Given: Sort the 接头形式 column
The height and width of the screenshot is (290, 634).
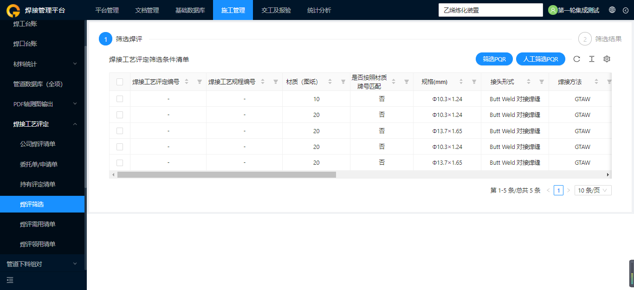Looking at the screenshot, I should (x=529, y=82).
